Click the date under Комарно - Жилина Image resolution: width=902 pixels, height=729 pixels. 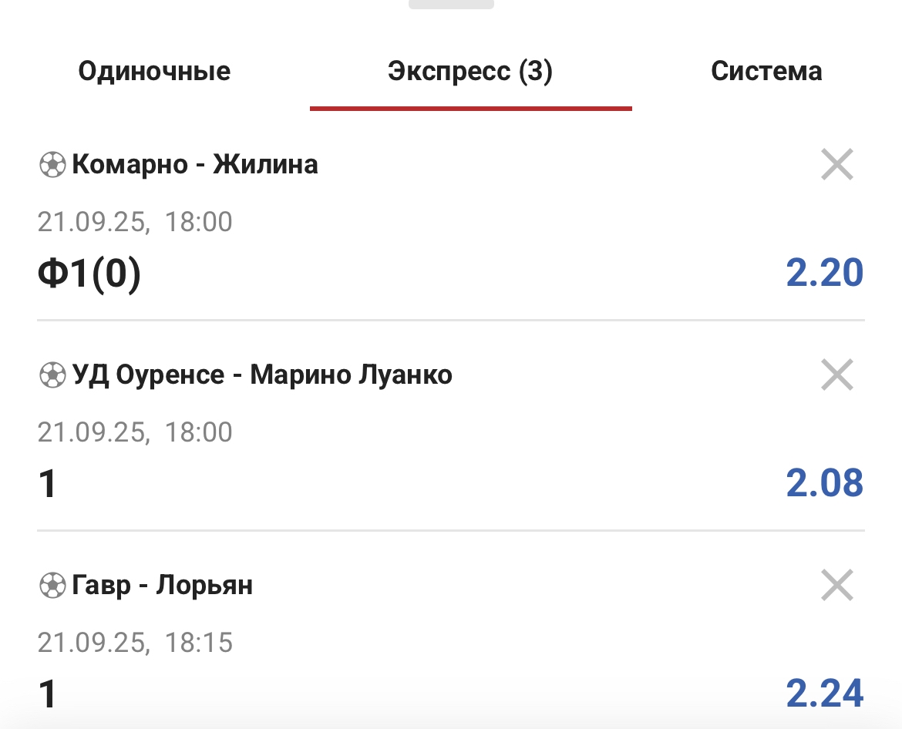tap(135, 223)
